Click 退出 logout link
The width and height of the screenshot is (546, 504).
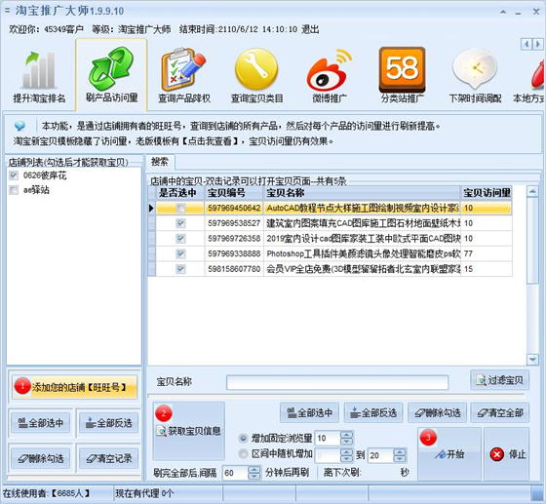pyautogui.click(x=311, y=29)
